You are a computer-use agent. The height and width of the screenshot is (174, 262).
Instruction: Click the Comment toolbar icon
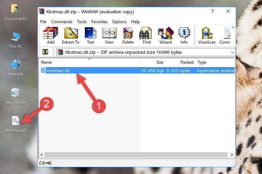pyautogui.click(x=225, y=35)
